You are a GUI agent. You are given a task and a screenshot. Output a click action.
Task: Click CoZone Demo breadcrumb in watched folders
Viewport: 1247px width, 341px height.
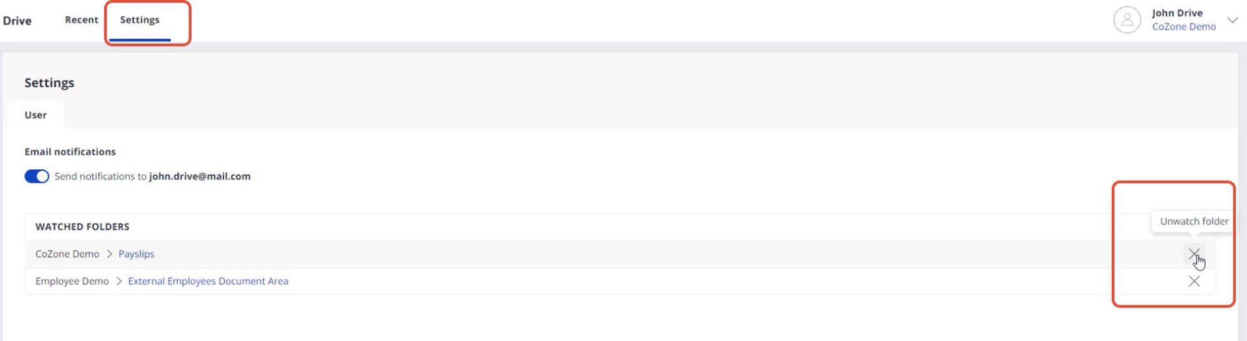click(68, 254)
